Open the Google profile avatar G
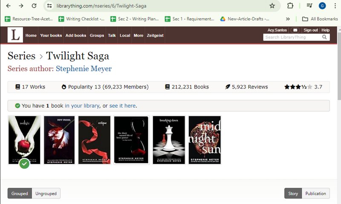This screenshot has height=204, width=341. 322,6
